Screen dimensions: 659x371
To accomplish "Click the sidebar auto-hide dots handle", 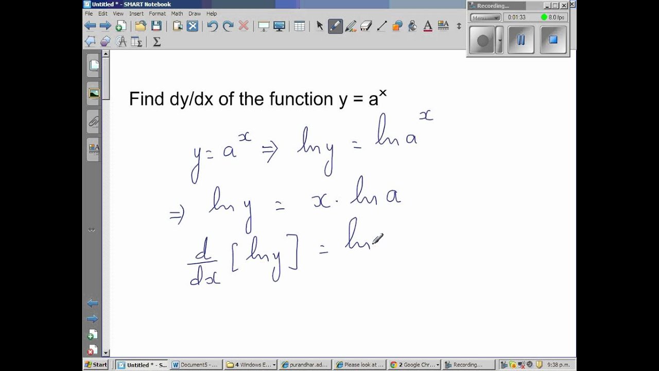I will tap(92, 230).
